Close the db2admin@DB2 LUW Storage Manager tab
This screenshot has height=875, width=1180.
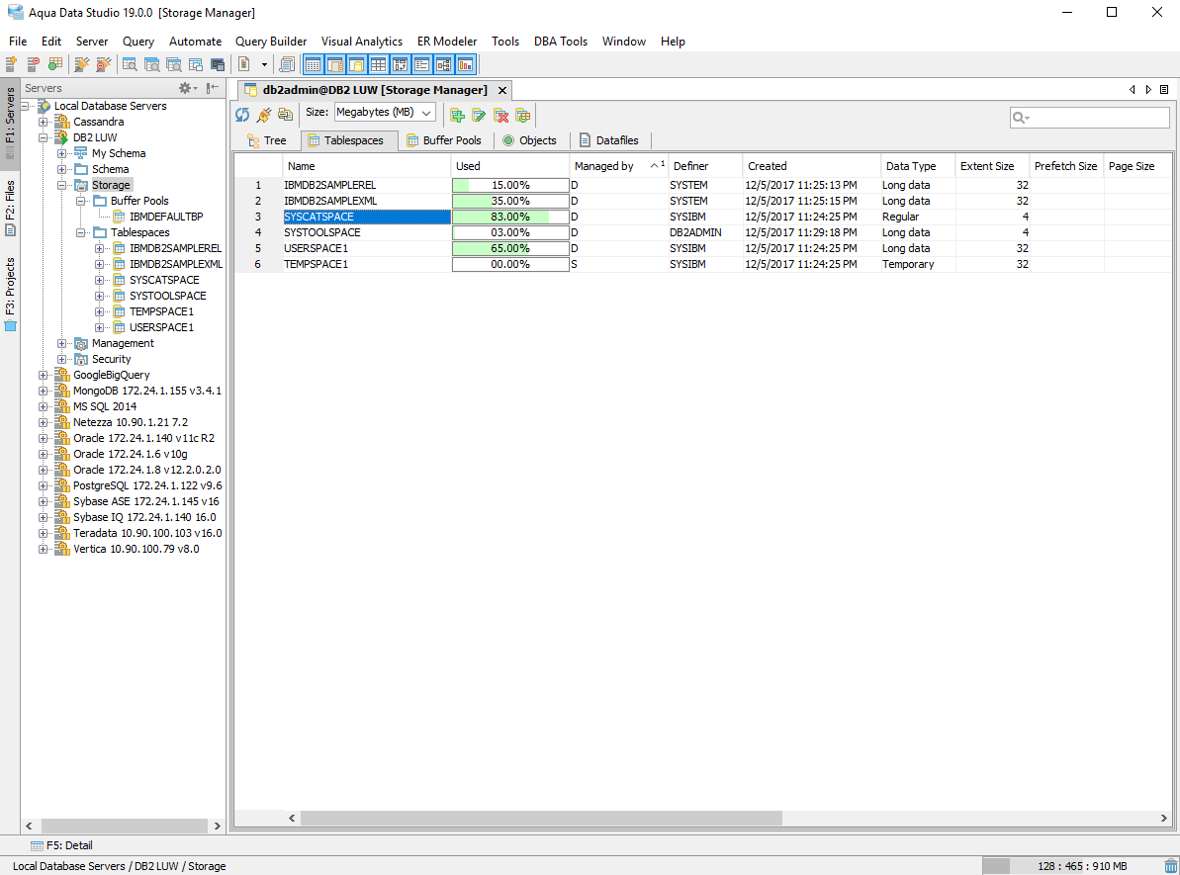pos(501,90)
